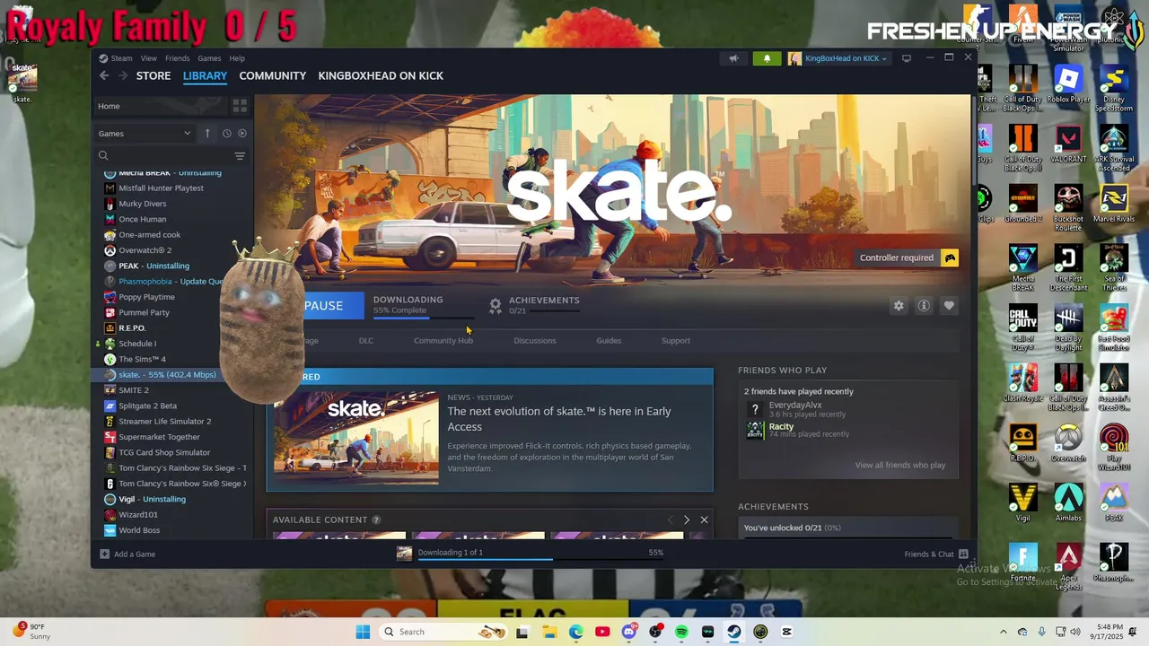Open the Support tab

coord(676,341)
